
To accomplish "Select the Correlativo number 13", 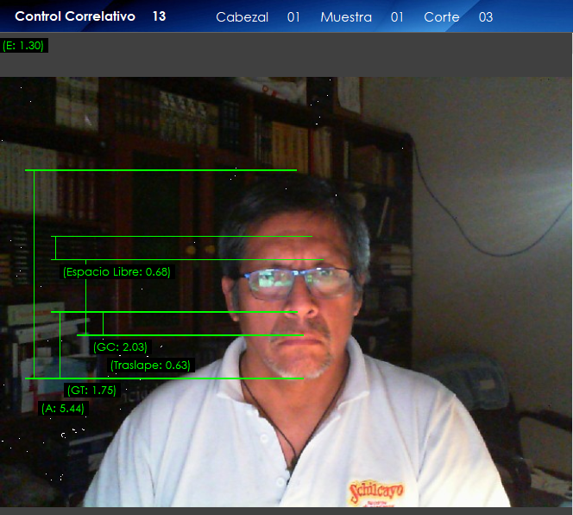I will (x=159, y=16).
